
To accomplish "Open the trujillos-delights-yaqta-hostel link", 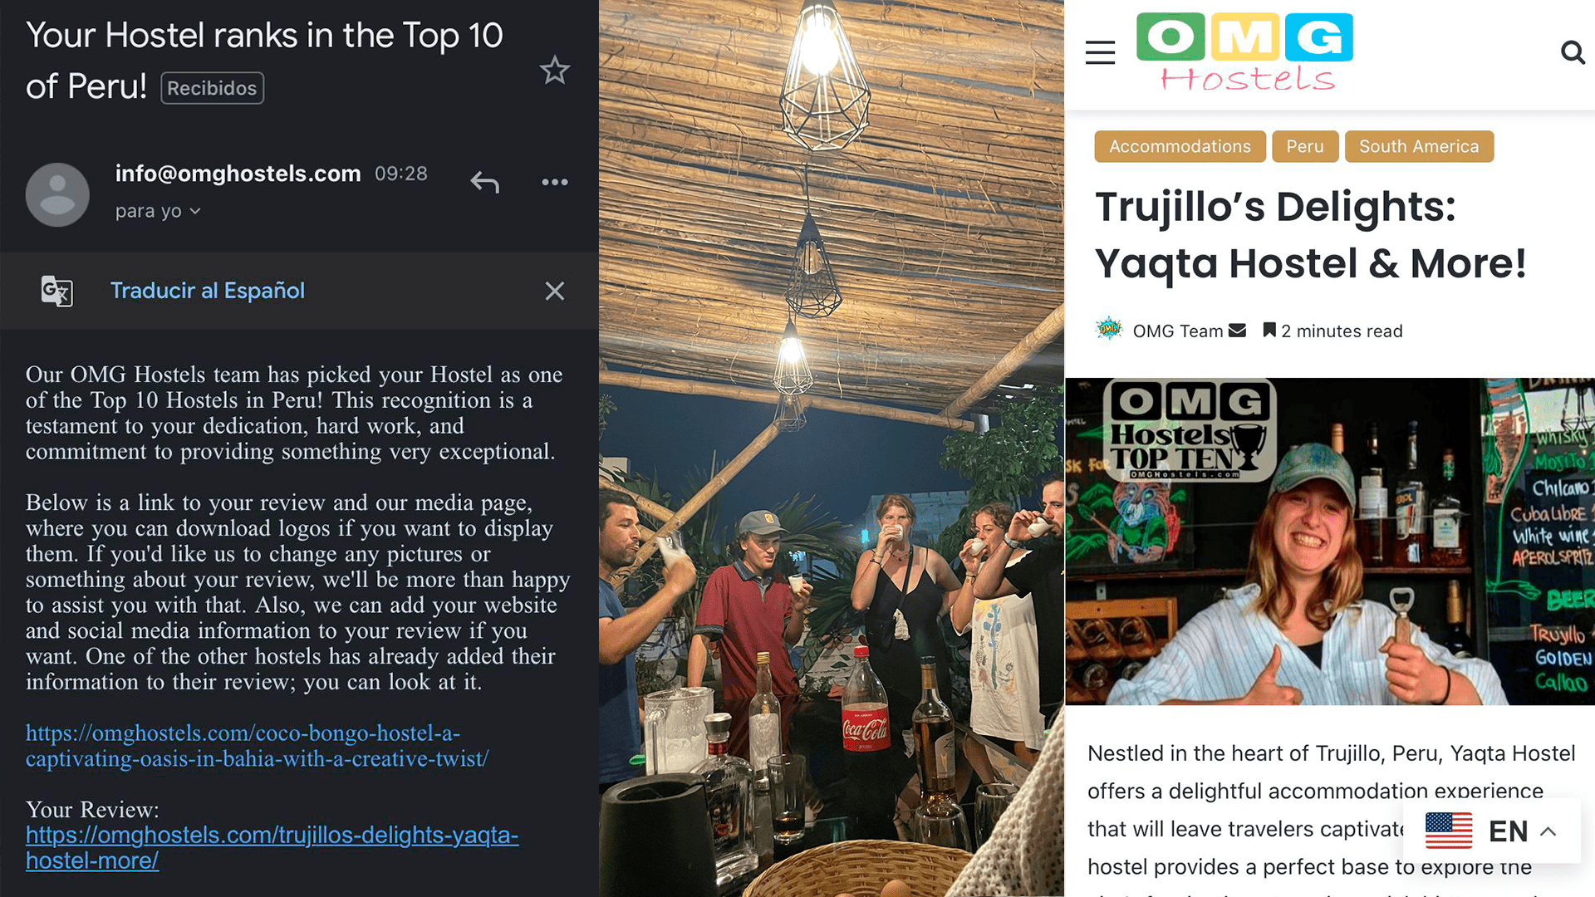I will [x=272, y=848].
